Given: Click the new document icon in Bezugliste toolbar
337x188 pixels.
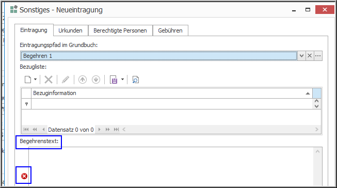Looking at the screenshot, I should point(28,80).
